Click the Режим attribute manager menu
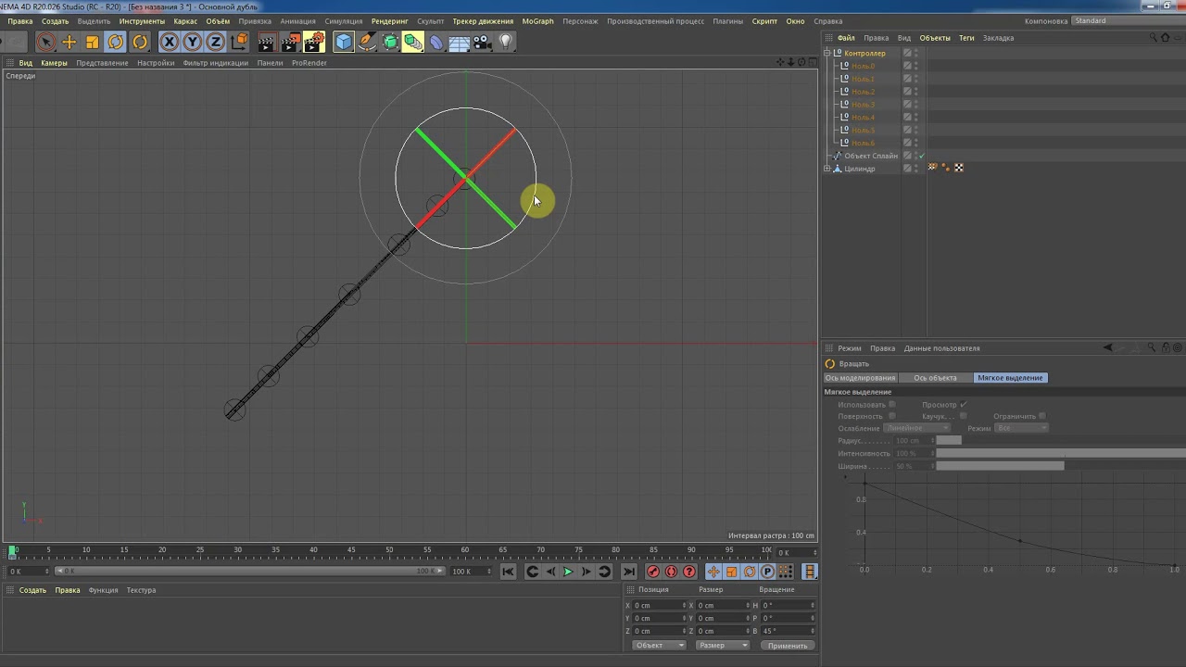 [850, 348]
